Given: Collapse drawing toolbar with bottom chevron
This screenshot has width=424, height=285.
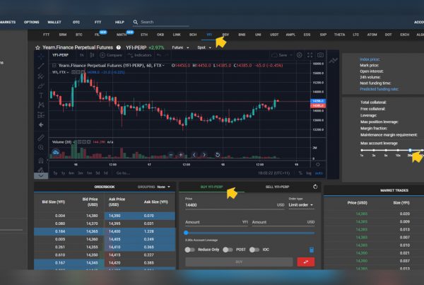Looking at the screenshot, I should pyautogui.click(x=41, y=175).
